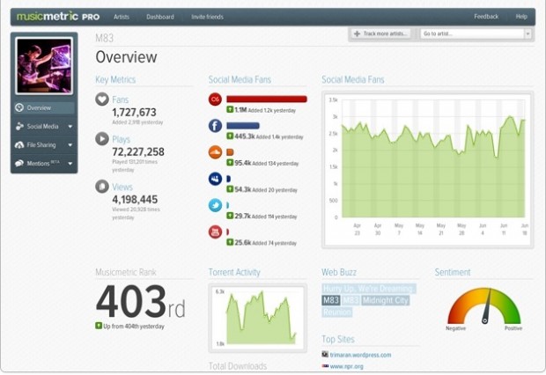Open Artists in the top navigation
Screen dimensions: 546x375
pyautogui.click(x=122, y=17)
